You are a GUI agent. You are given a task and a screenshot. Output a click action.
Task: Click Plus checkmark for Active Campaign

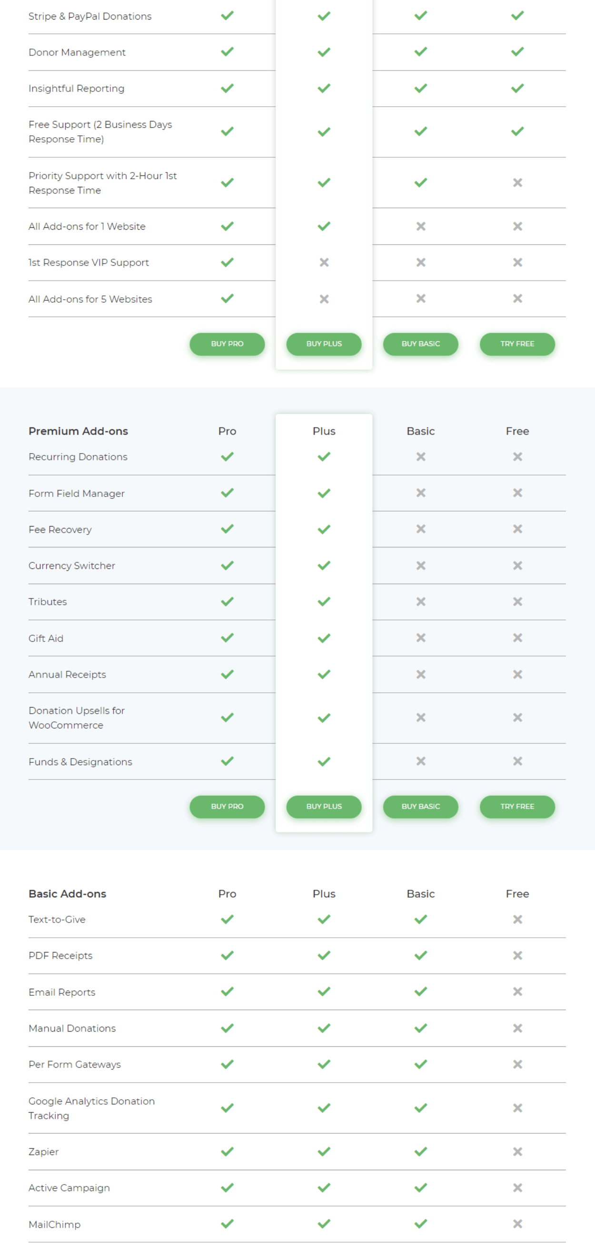coord(324,1187)
